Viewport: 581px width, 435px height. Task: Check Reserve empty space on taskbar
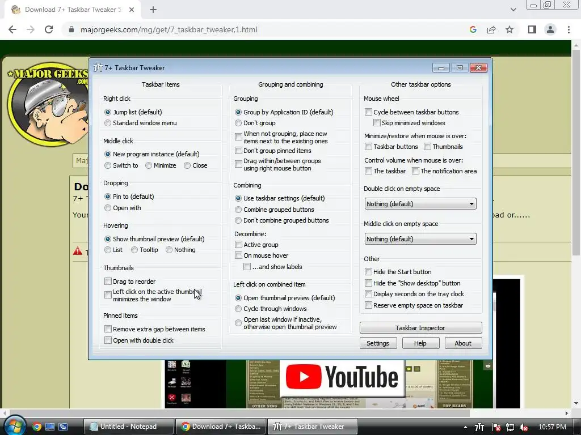click(x=368, y=305)
